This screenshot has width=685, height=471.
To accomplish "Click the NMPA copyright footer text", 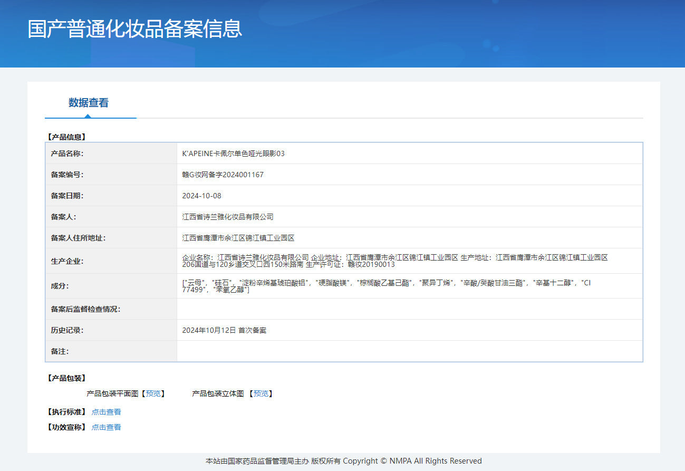I will [x=343, y=461].
